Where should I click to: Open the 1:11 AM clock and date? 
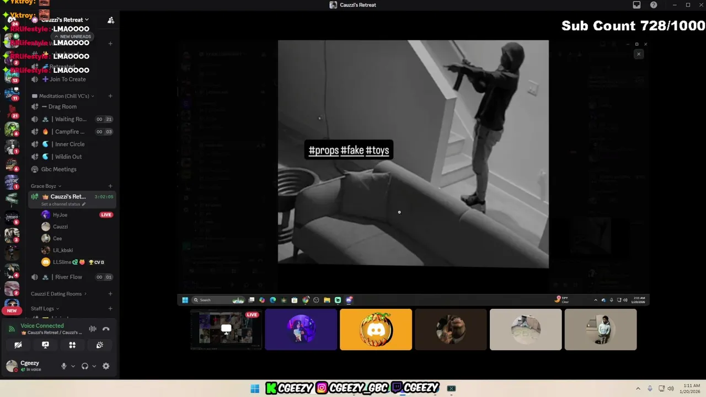(x=691, y=389)
